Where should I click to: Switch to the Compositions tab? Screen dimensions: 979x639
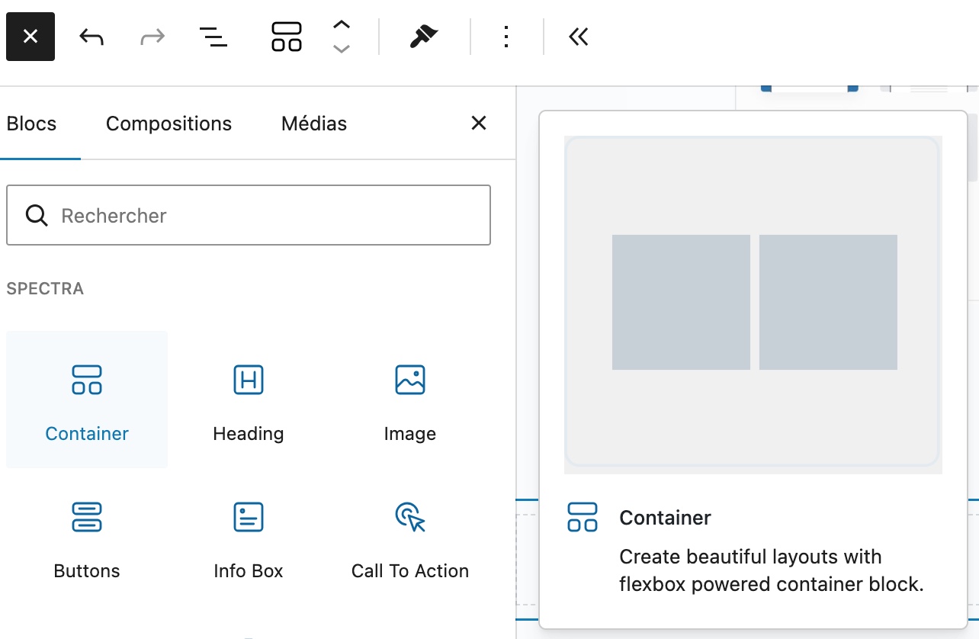point(169,124)
